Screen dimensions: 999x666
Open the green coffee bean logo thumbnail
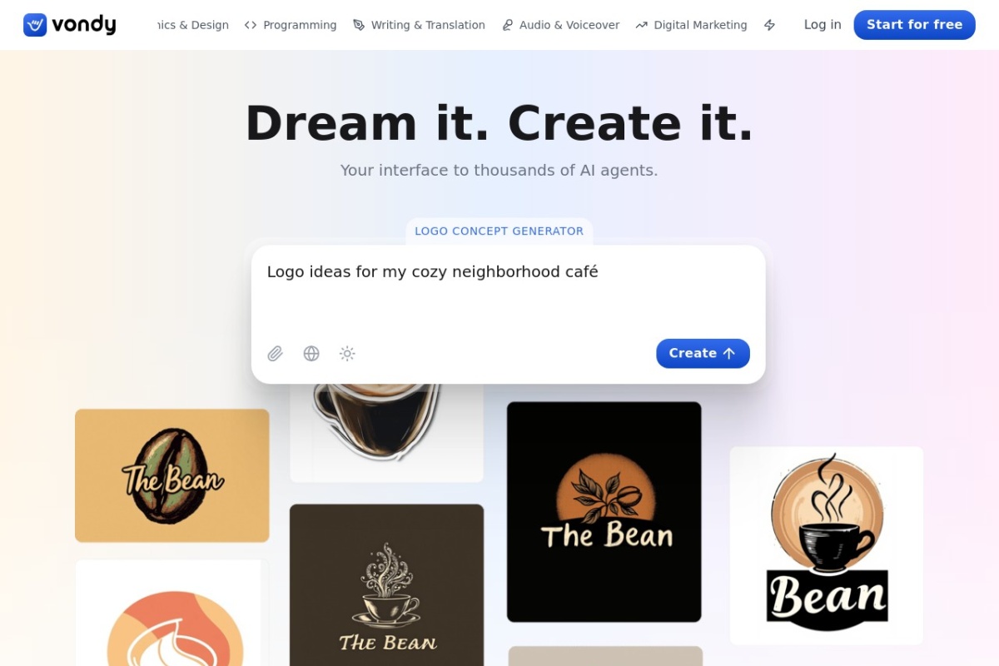coord(172,475)
